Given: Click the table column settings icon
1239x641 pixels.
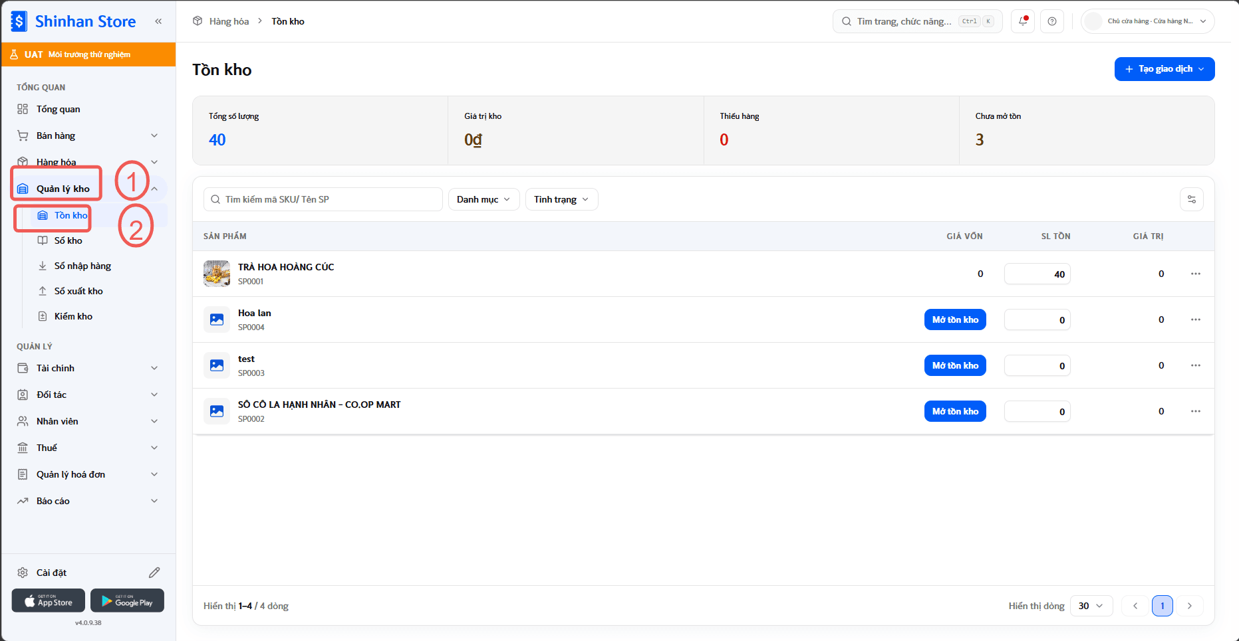Looking at the screenshot, I should pos(1192,199).
